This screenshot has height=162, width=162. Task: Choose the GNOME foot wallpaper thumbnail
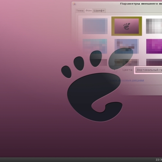click(127, 26)
